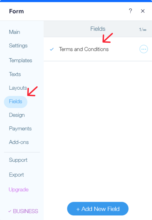Click the Support link in sidebar
The image size is (152, 220).
(18, 160)
